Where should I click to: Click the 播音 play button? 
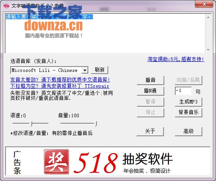[x=151, y=80]
